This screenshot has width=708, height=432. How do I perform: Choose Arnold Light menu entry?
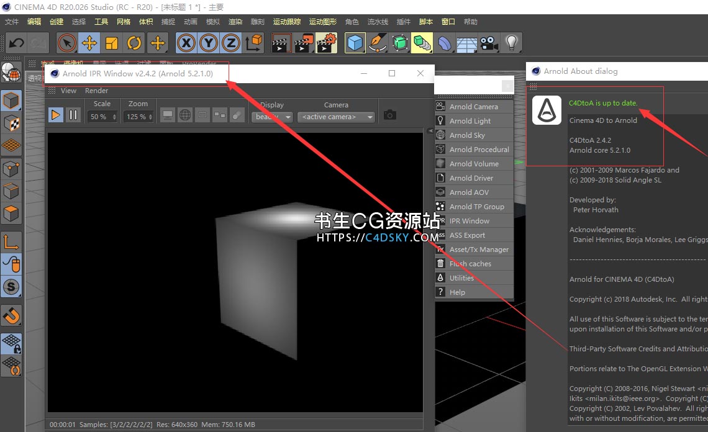474,121
